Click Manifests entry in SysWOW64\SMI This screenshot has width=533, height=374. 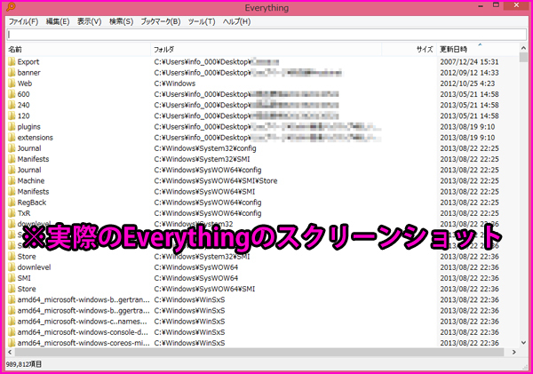[x=33, y=192]
